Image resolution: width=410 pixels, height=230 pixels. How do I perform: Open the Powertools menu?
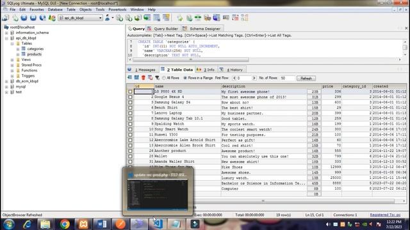(x=117, y=10)
